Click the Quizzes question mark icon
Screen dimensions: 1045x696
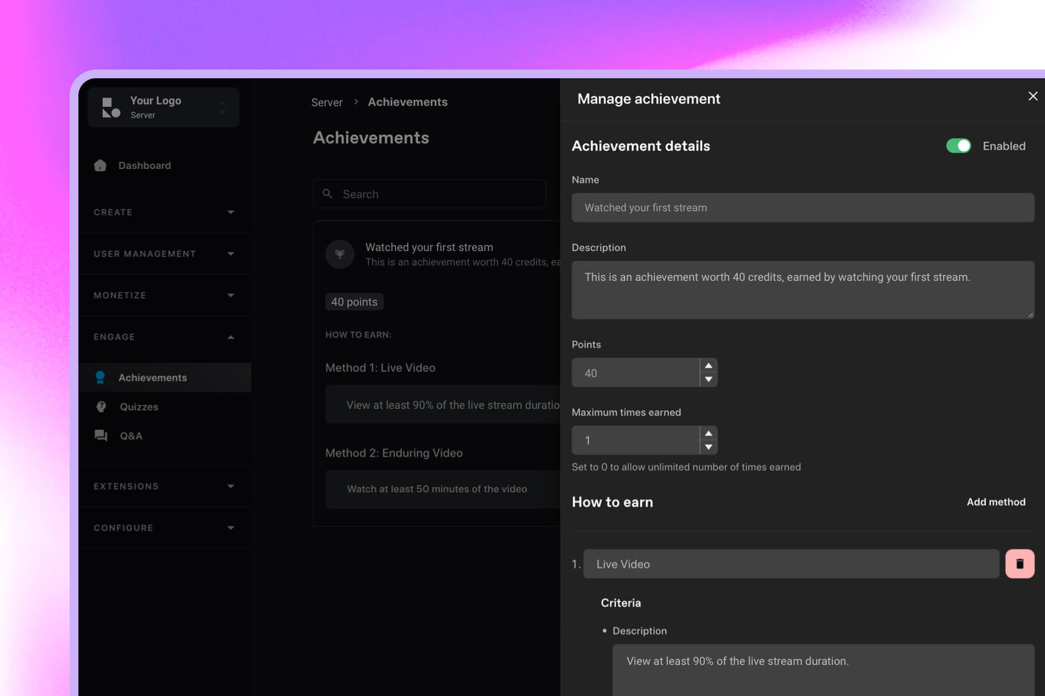click(101, 406)
